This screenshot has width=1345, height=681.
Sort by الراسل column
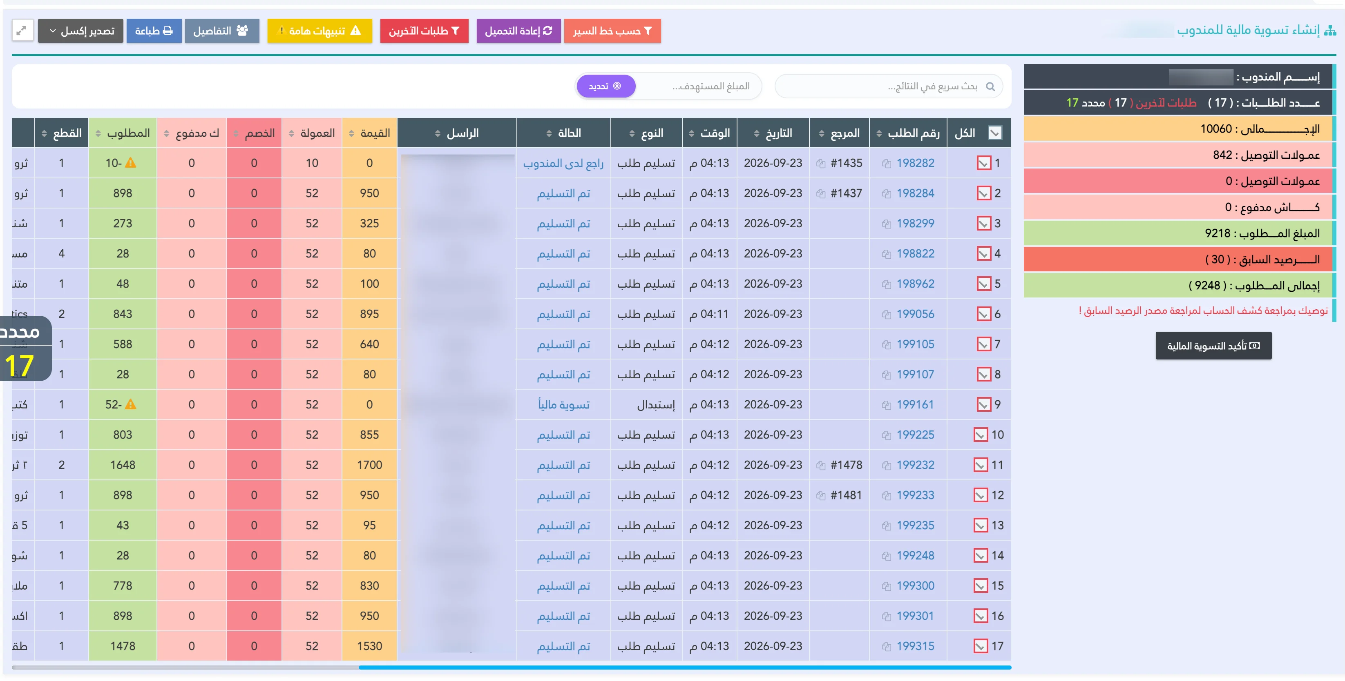coord(457,133)
